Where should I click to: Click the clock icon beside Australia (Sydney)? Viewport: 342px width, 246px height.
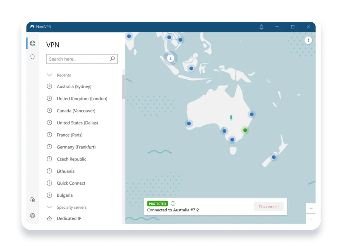(x=49, y=86)
